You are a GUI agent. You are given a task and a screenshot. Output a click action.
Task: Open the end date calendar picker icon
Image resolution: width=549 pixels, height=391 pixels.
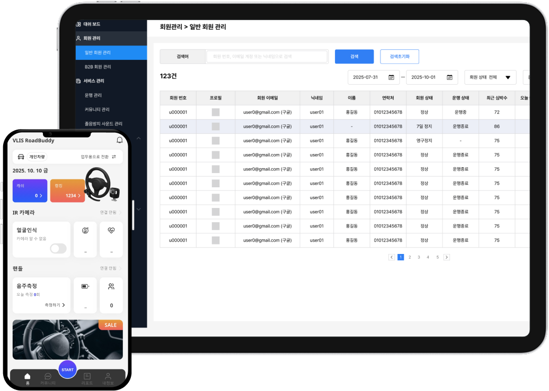point(449,77)
